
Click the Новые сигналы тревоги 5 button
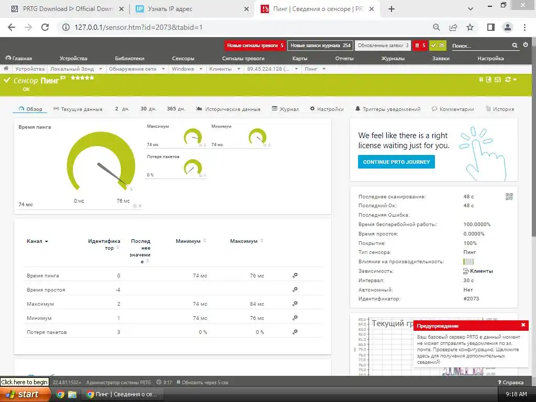click(255, 45)
